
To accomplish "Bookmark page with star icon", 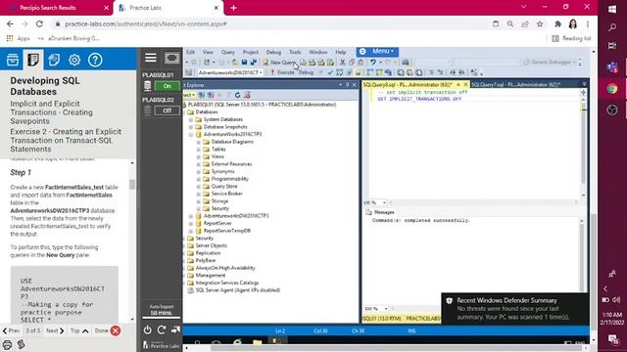I will pyautogui.click(x=540, y=23).
